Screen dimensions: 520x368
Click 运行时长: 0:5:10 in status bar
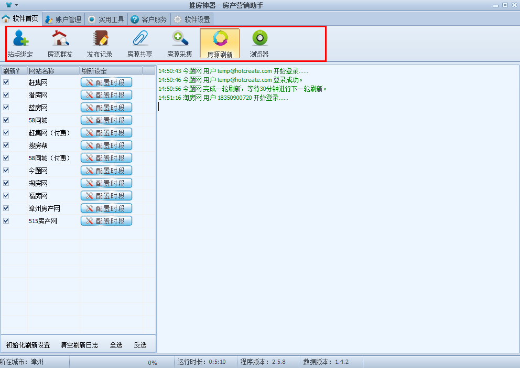(x=202, y=362)
